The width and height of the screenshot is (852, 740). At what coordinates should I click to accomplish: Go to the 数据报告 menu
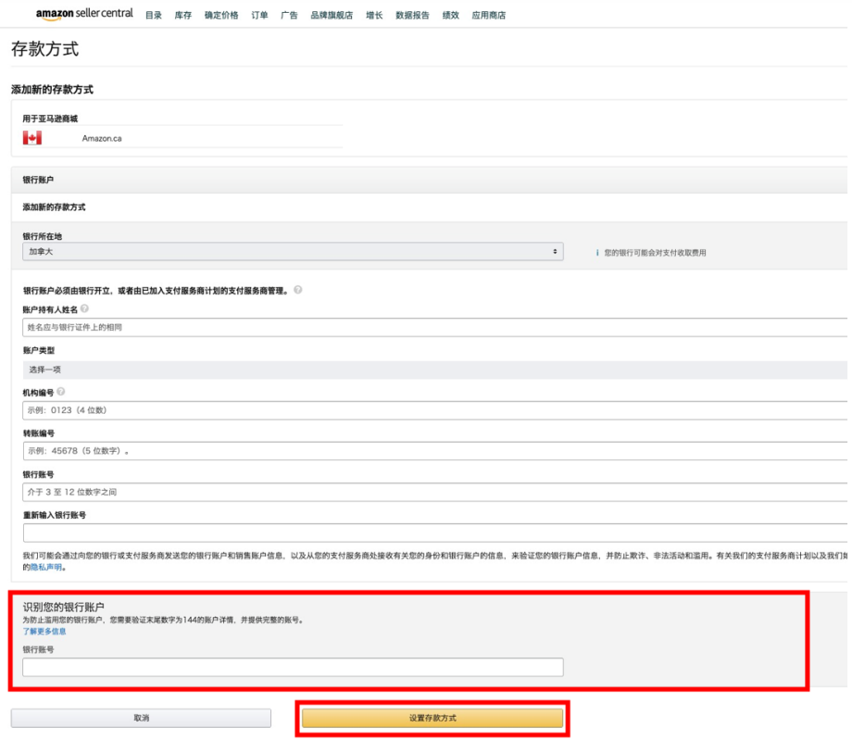[x=412, y=15]
